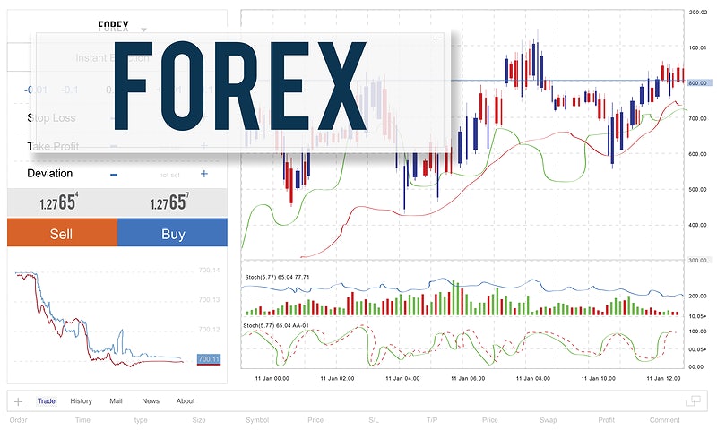The width and height of the screenshot is (717, 430).
Task: Click the 11 Jan 08.00 time axis label
Action: point(533,378)
